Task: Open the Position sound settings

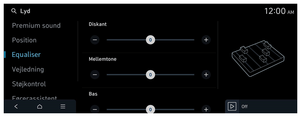Action: [24, 40]
